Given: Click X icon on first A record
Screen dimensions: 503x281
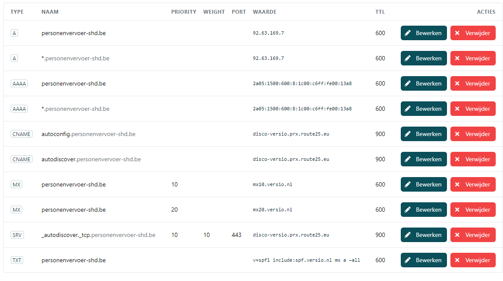Looking at the screenshot, I should coord(457,33).
